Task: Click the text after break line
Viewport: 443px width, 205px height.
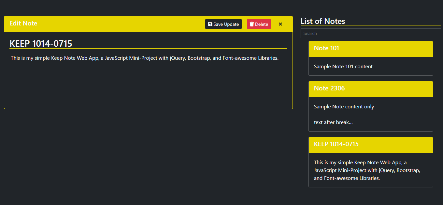Action: [333, 122]
